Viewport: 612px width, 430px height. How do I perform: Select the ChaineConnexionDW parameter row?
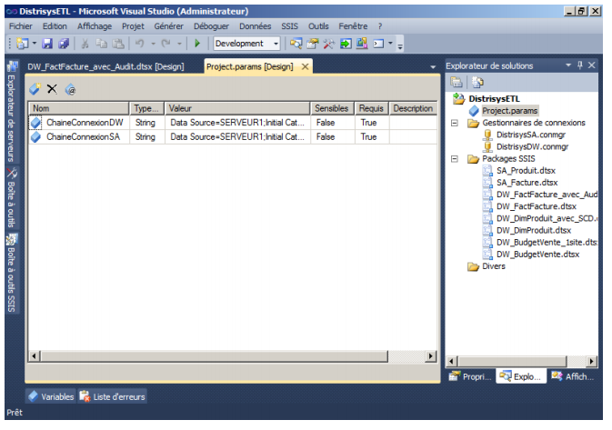(84, 122)
